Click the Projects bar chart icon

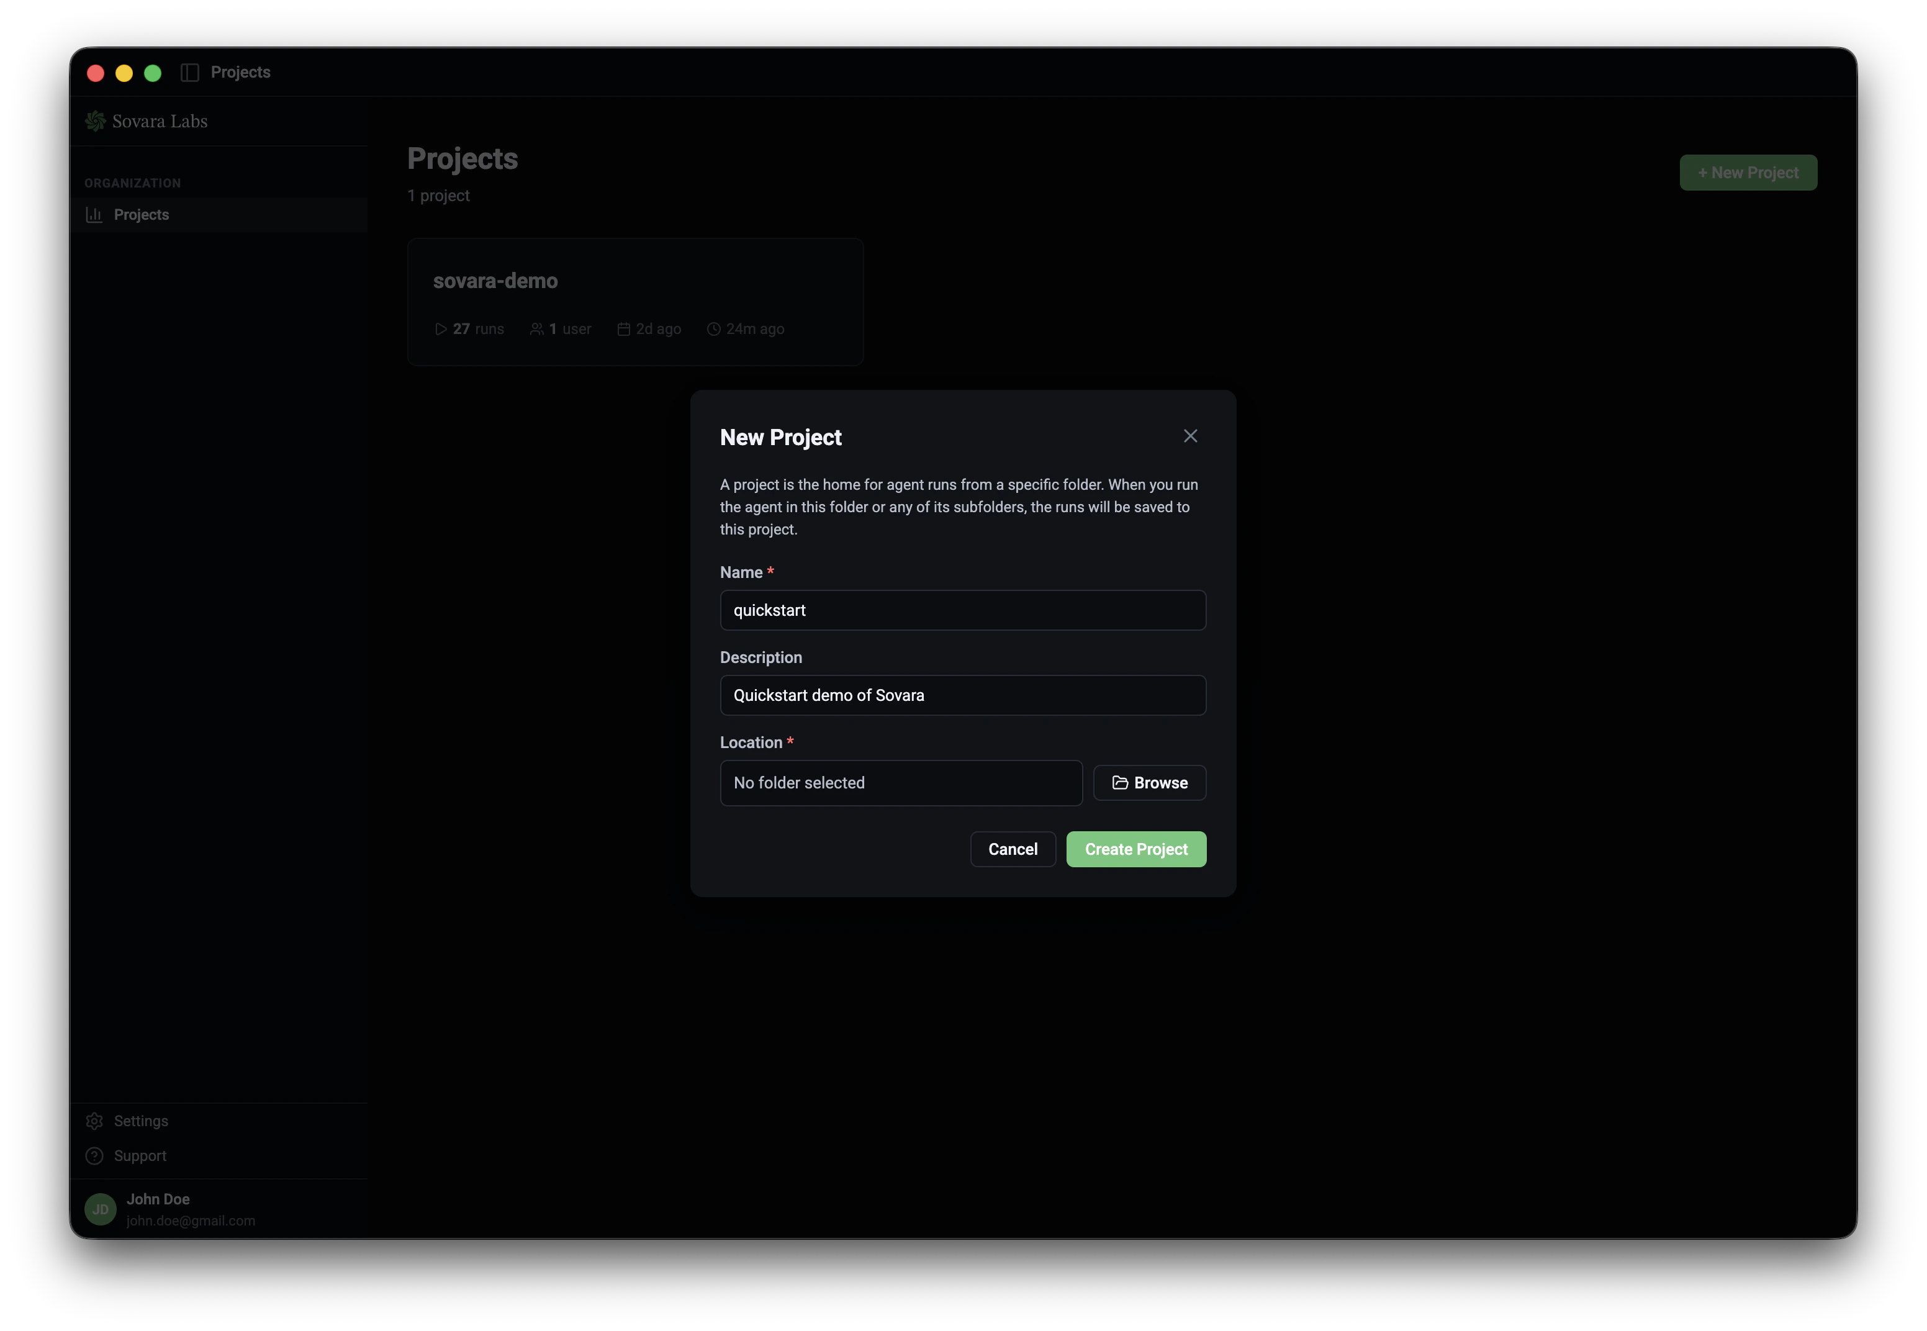pyautogui.click(x=94, y=214)
